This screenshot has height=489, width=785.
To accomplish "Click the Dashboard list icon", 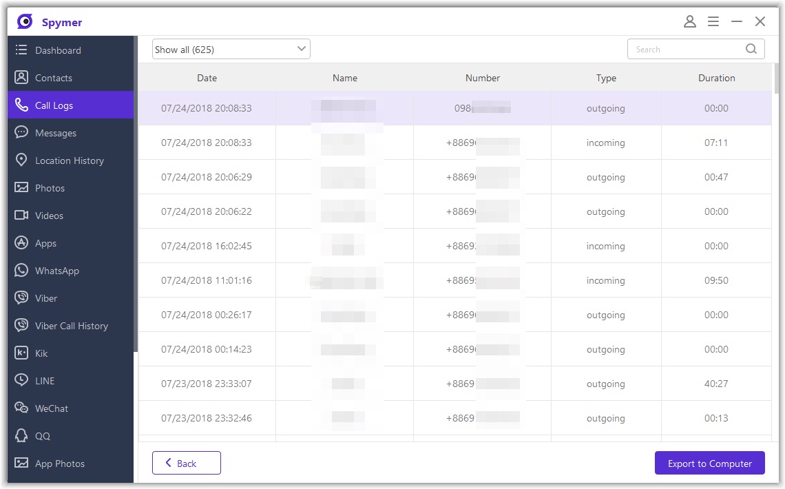I will coord(21,50).
